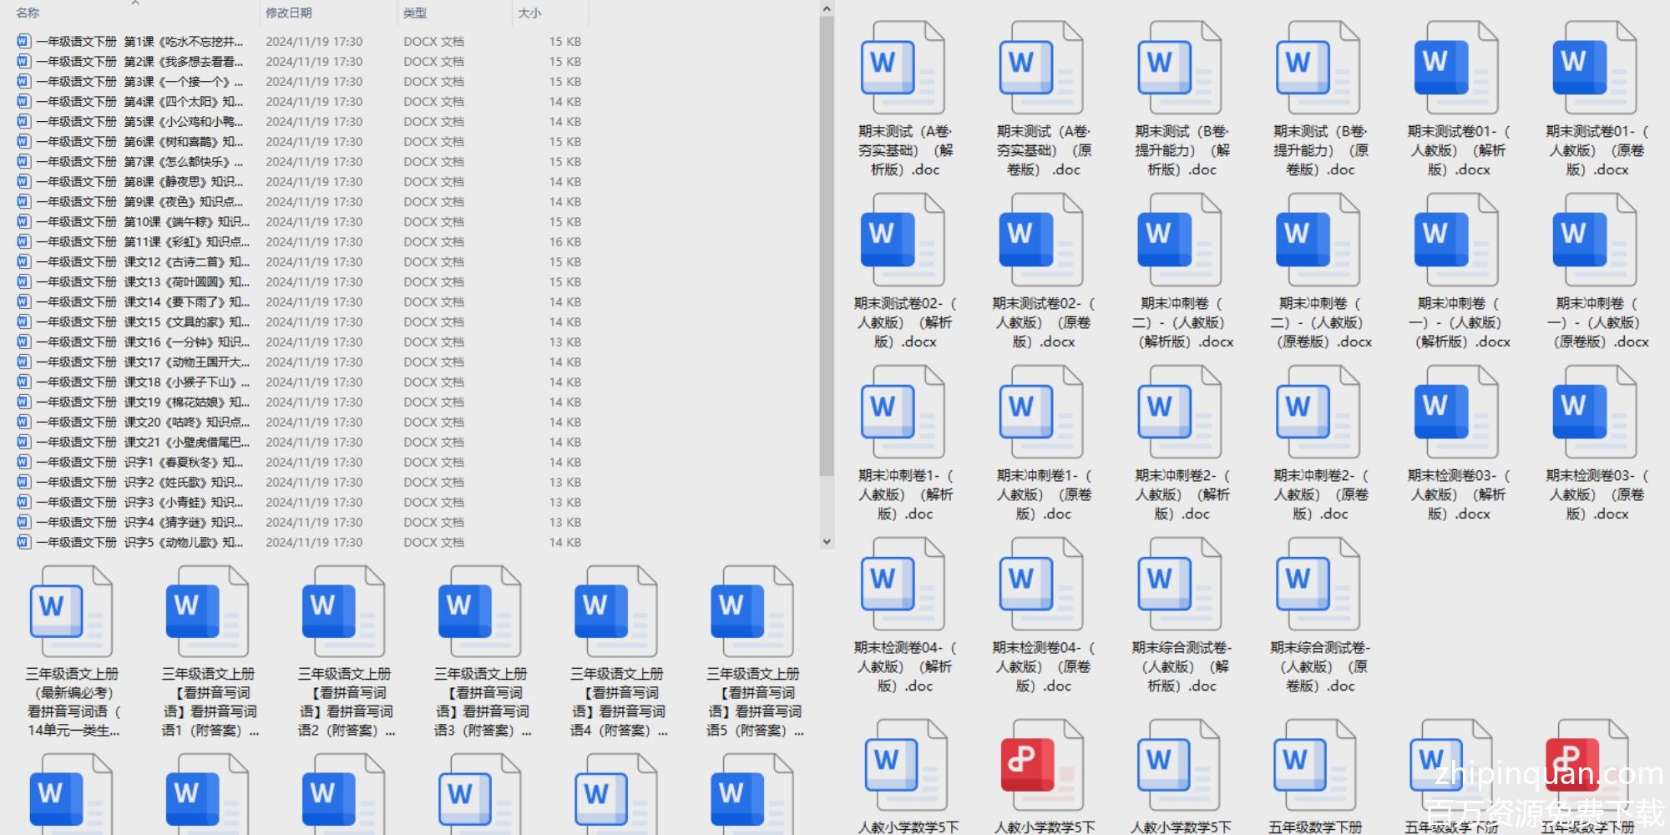Sort files by 修改日期 column header
The image size is (1670, 835).
(x=289, y=13)
